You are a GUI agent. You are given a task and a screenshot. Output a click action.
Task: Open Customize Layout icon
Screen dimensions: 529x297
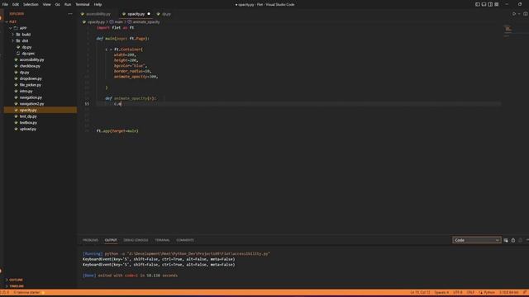497,4
